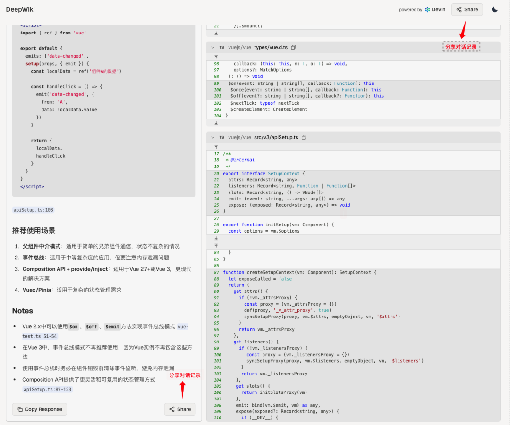Click the TS badge beside types/vue.d.ts
Image resolution: width=510 pixels, height=425 pixels.
tap(221, 48)
